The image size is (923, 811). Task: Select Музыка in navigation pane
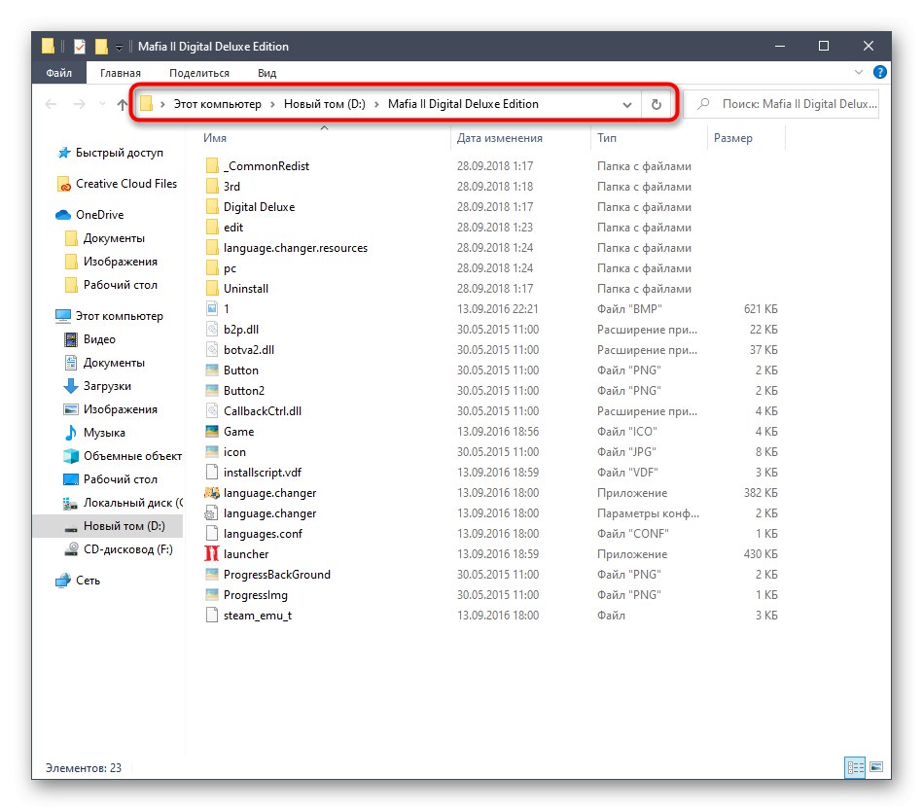coord(104,433)
